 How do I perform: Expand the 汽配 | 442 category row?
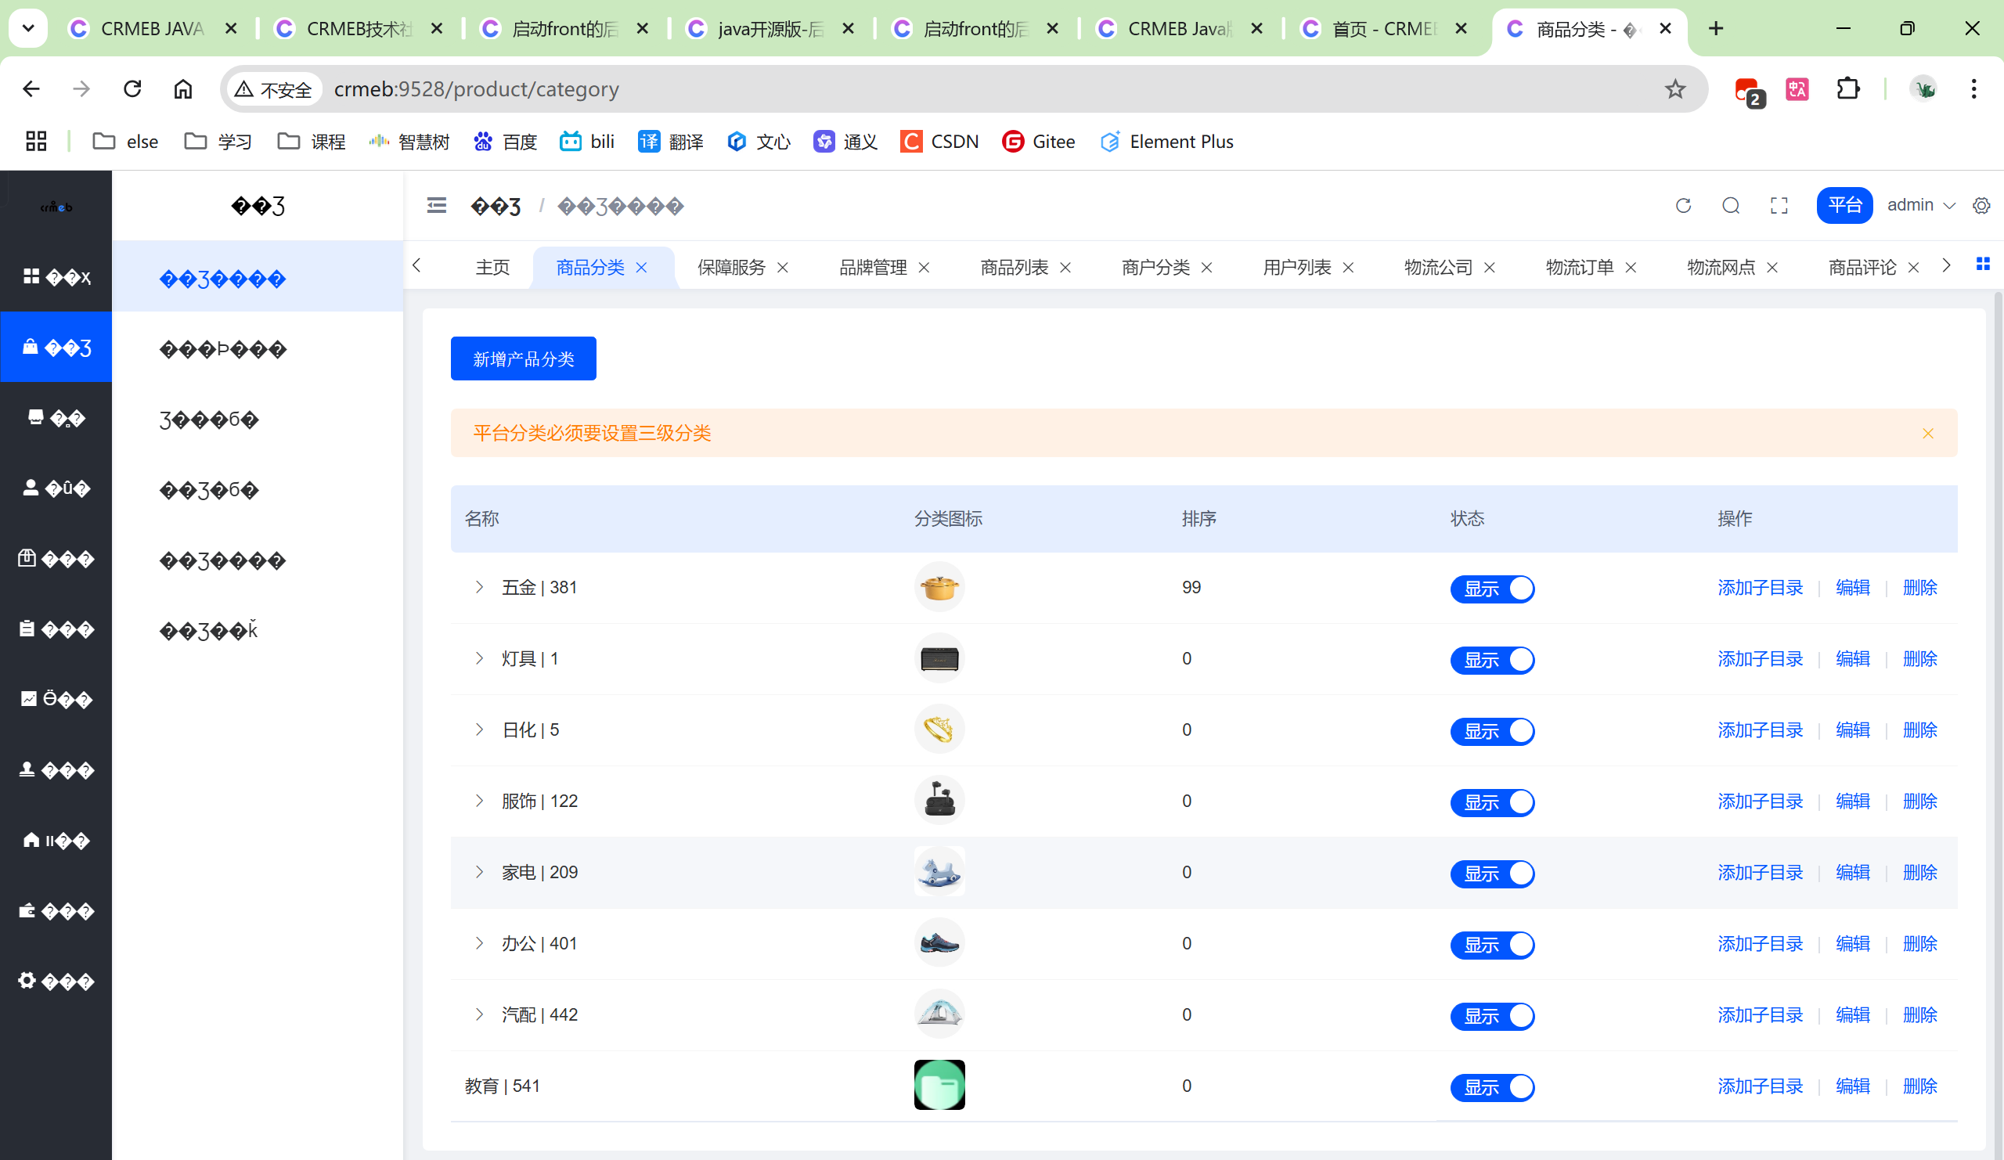click(479, 1014)
